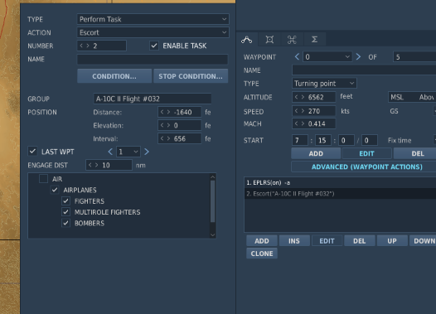Screen dimensions: 436x314
Task: Check the AIR target category
Action: coord(43,179)
